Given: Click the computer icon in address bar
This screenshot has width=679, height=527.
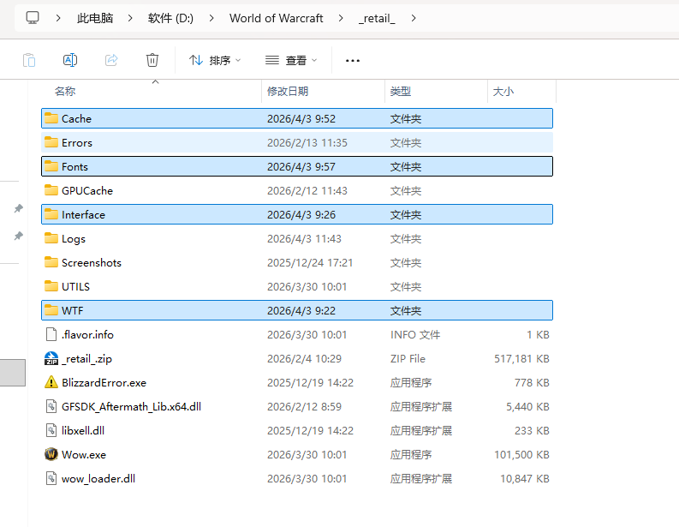Looking at the screenshot, I should click(x=33, y=17).
